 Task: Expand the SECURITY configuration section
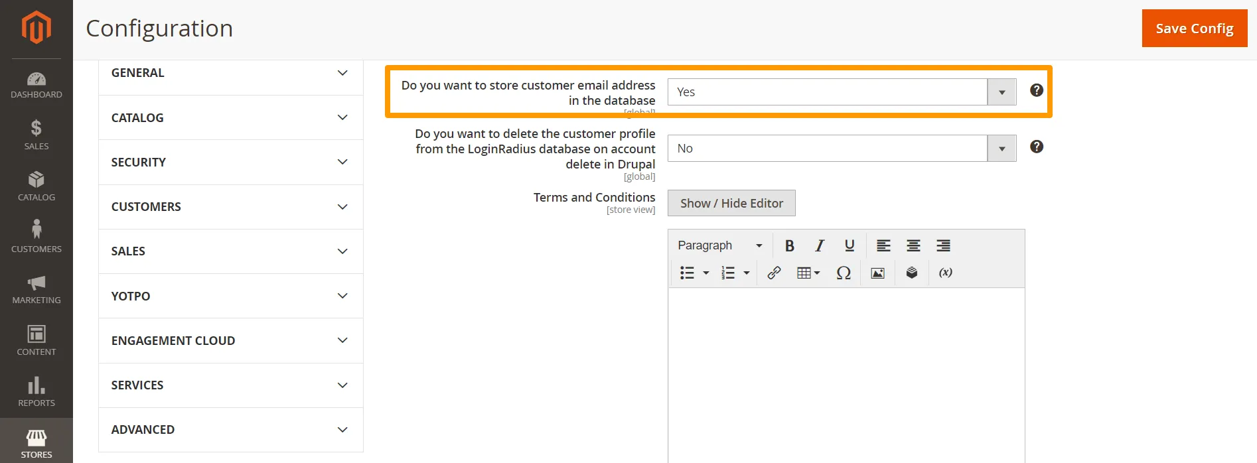pos(230,163)
